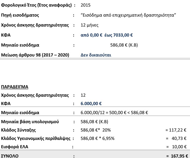Screen dimensions: 190x158
Task: Click the blue 'Δεν δικαιούται' text
Action: 96,55
